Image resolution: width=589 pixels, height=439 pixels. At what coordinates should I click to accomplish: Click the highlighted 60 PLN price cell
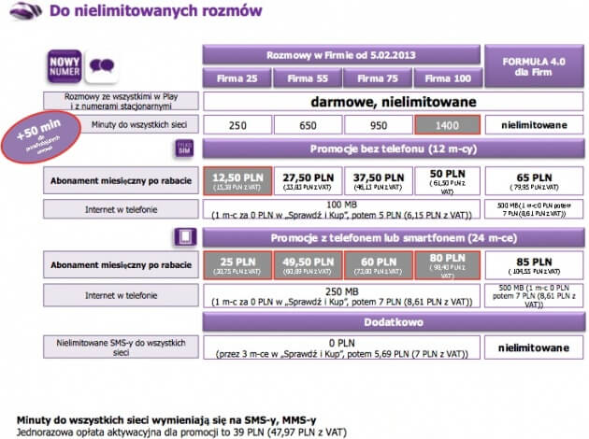[378, 265]
